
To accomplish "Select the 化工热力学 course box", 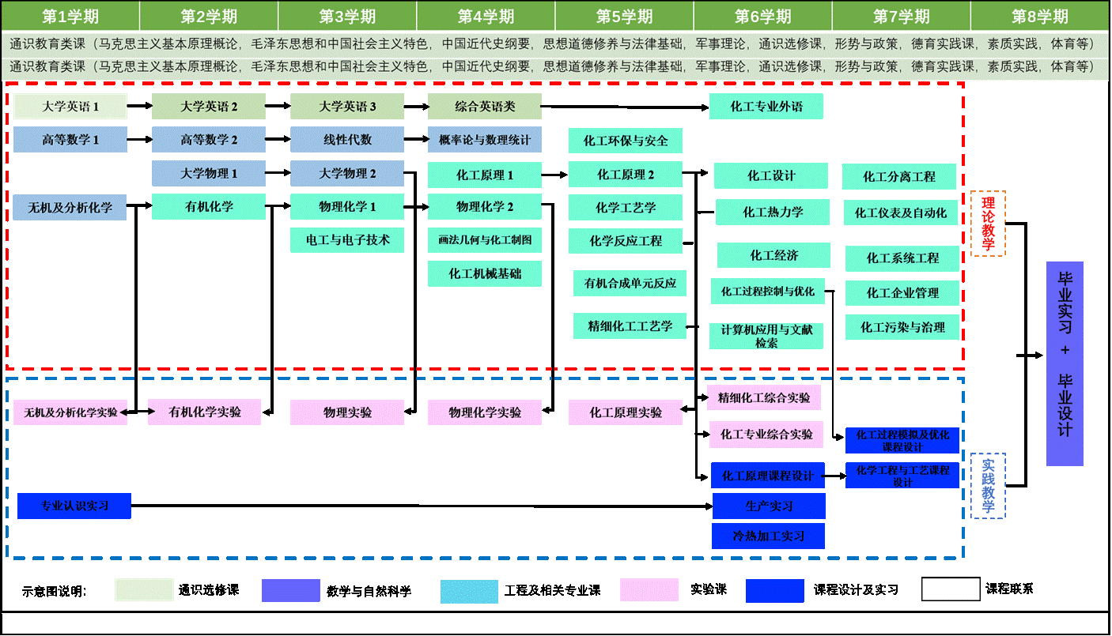I will (x=773, y=212).
